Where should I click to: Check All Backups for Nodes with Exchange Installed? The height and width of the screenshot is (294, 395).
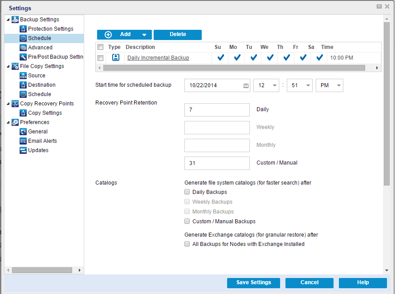click(x=187, y=244)
